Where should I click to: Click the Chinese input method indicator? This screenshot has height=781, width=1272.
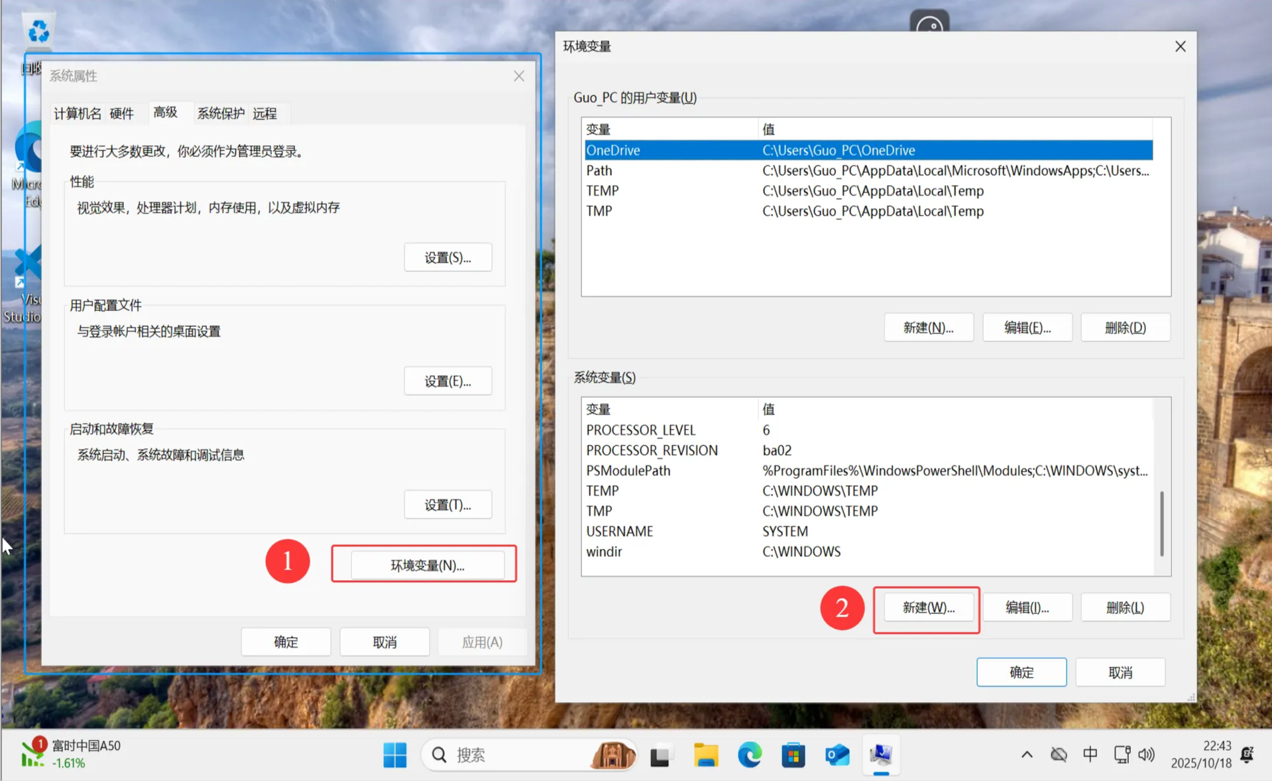pos(1090,754)
